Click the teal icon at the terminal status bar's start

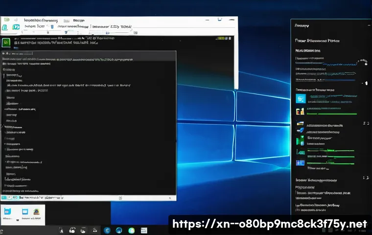[x=4, y=197]
